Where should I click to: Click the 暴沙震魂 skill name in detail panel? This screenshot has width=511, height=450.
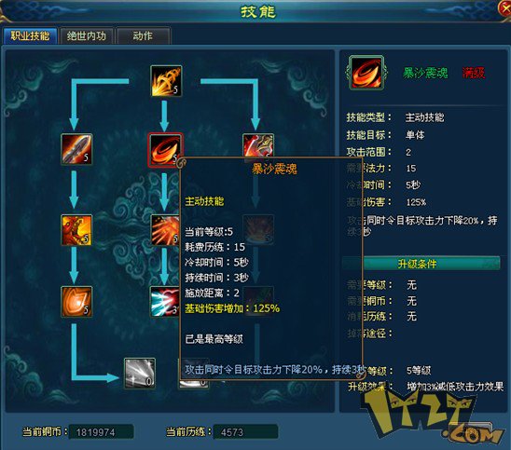pos(425,73)
